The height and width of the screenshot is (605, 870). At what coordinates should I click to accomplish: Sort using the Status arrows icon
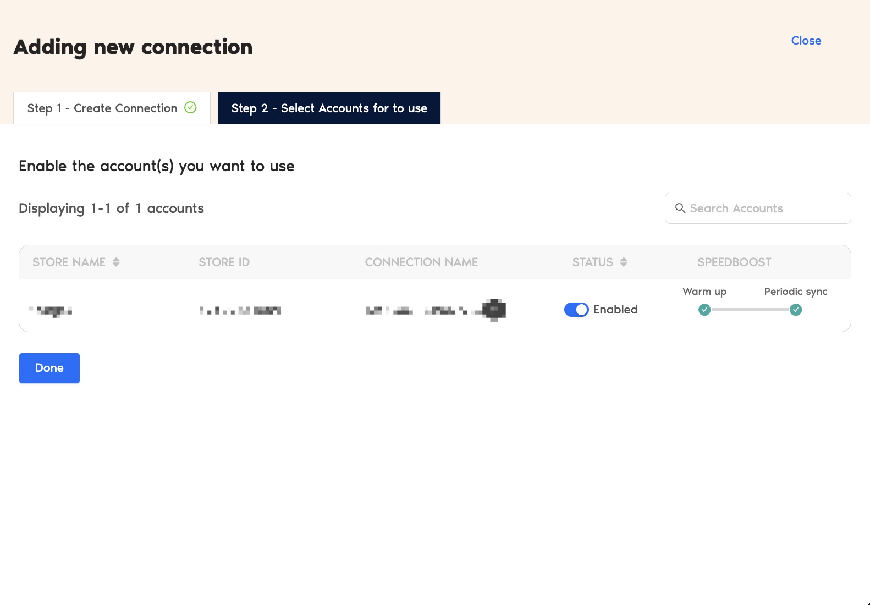(x=623, y=262)
